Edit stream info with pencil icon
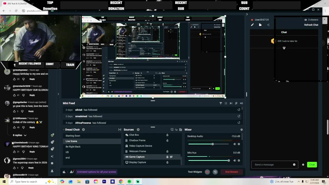This screenshot has width=329, height=185. (x=252, y=25)
